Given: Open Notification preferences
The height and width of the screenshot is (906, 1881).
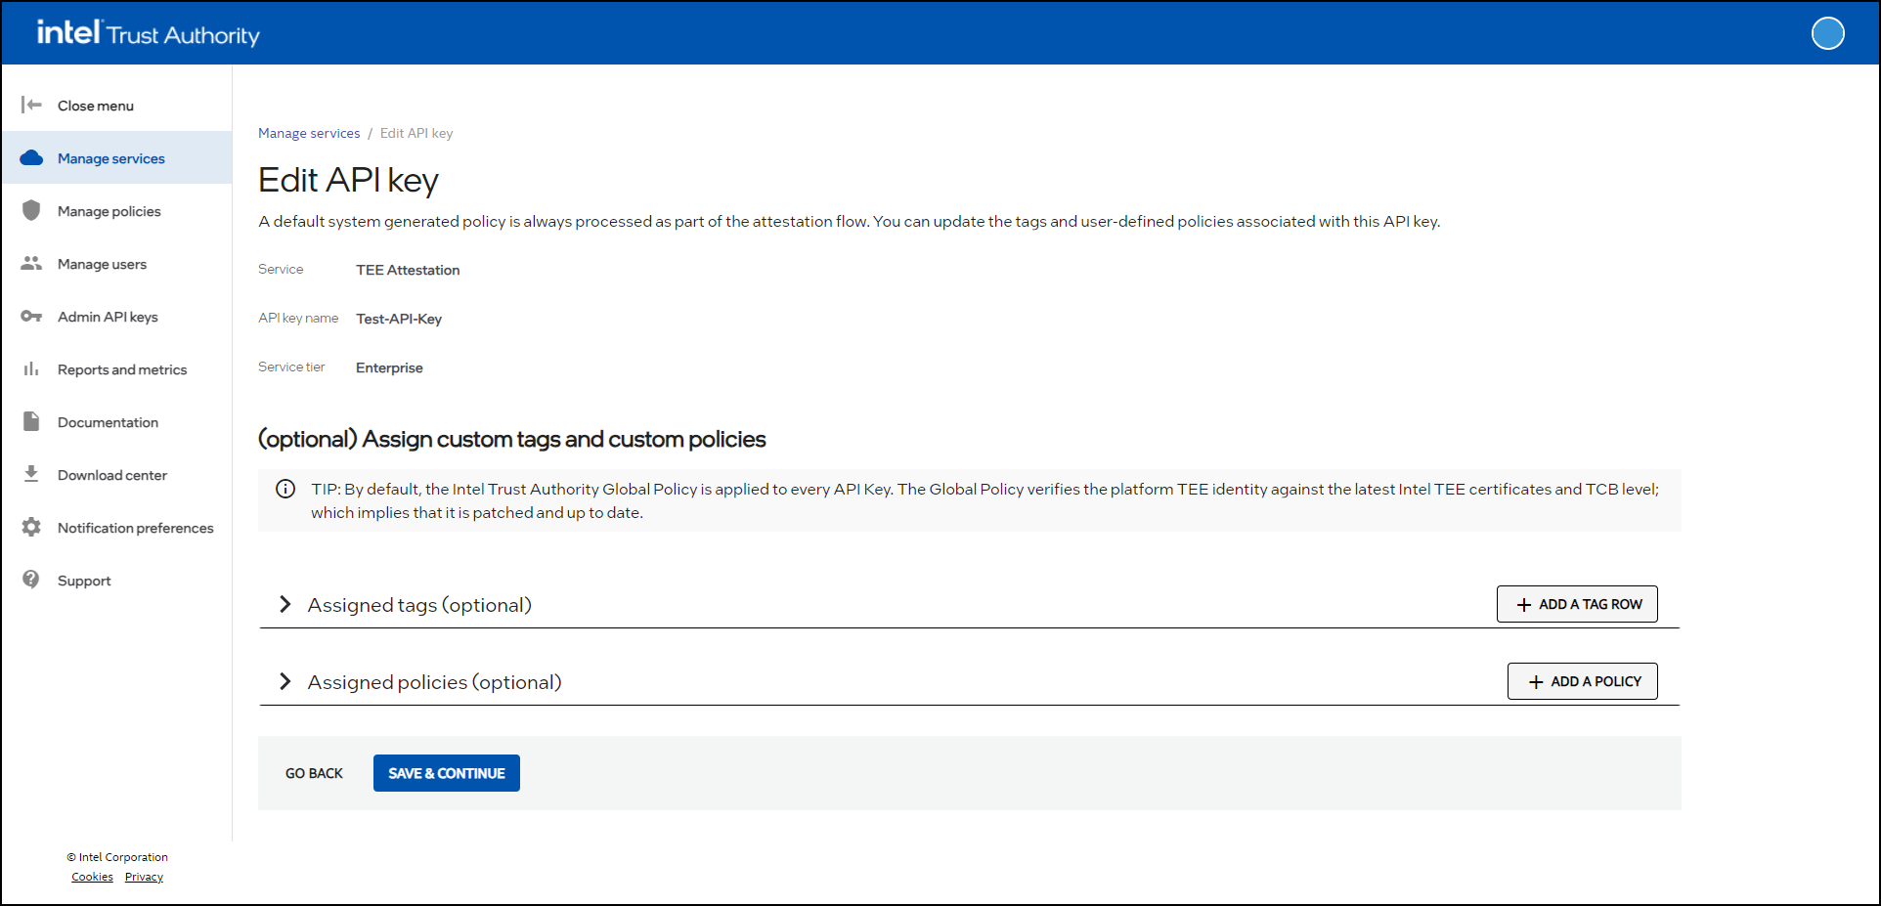Looking at the screenshot, I should 116,527.
